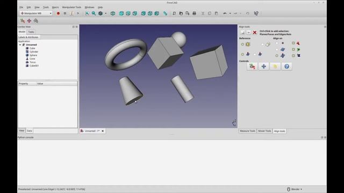344x193 pixels.
Task: Select the Reference radio beside linked-rings icon
Action: 262,44
